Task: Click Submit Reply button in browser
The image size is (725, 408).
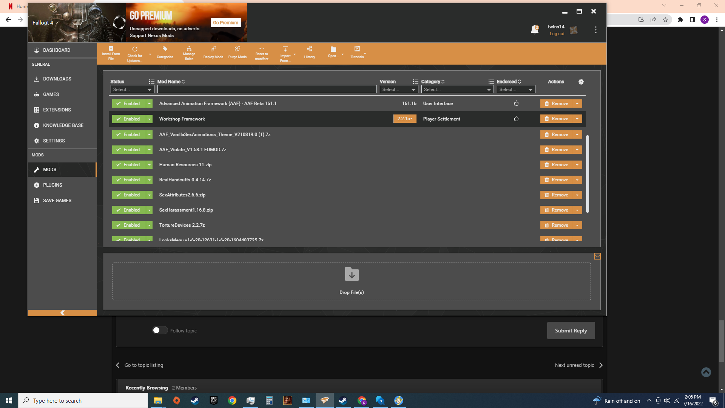Action: pyautogui.click(x=571, y=331)
